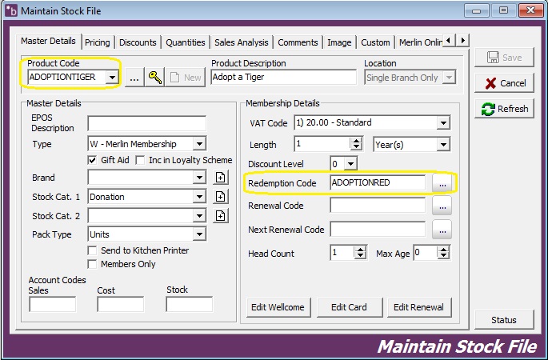Click the Status button
548x360 pixels.
coord(504,320)
